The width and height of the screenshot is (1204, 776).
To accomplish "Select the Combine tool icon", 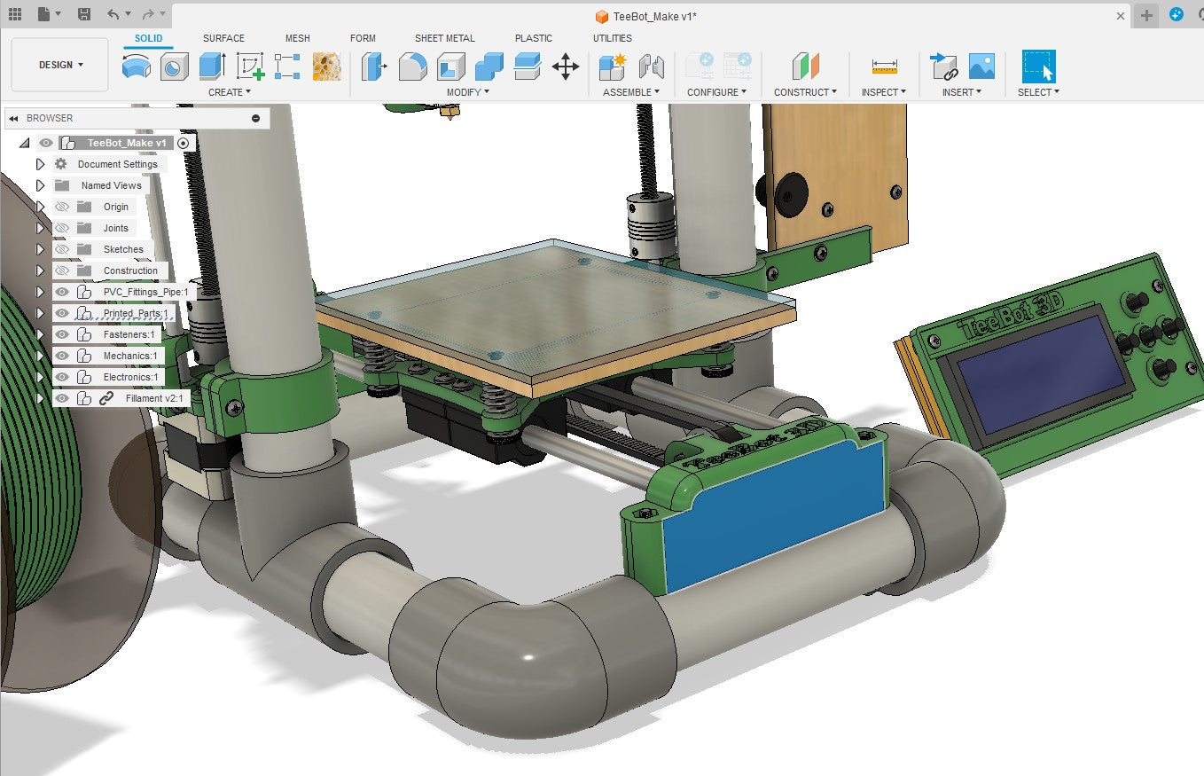I will click(489, 67).
